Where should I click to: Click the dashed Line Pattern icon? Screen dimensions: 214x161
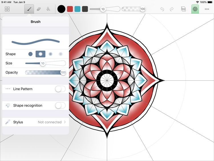[x=8, y=89]
